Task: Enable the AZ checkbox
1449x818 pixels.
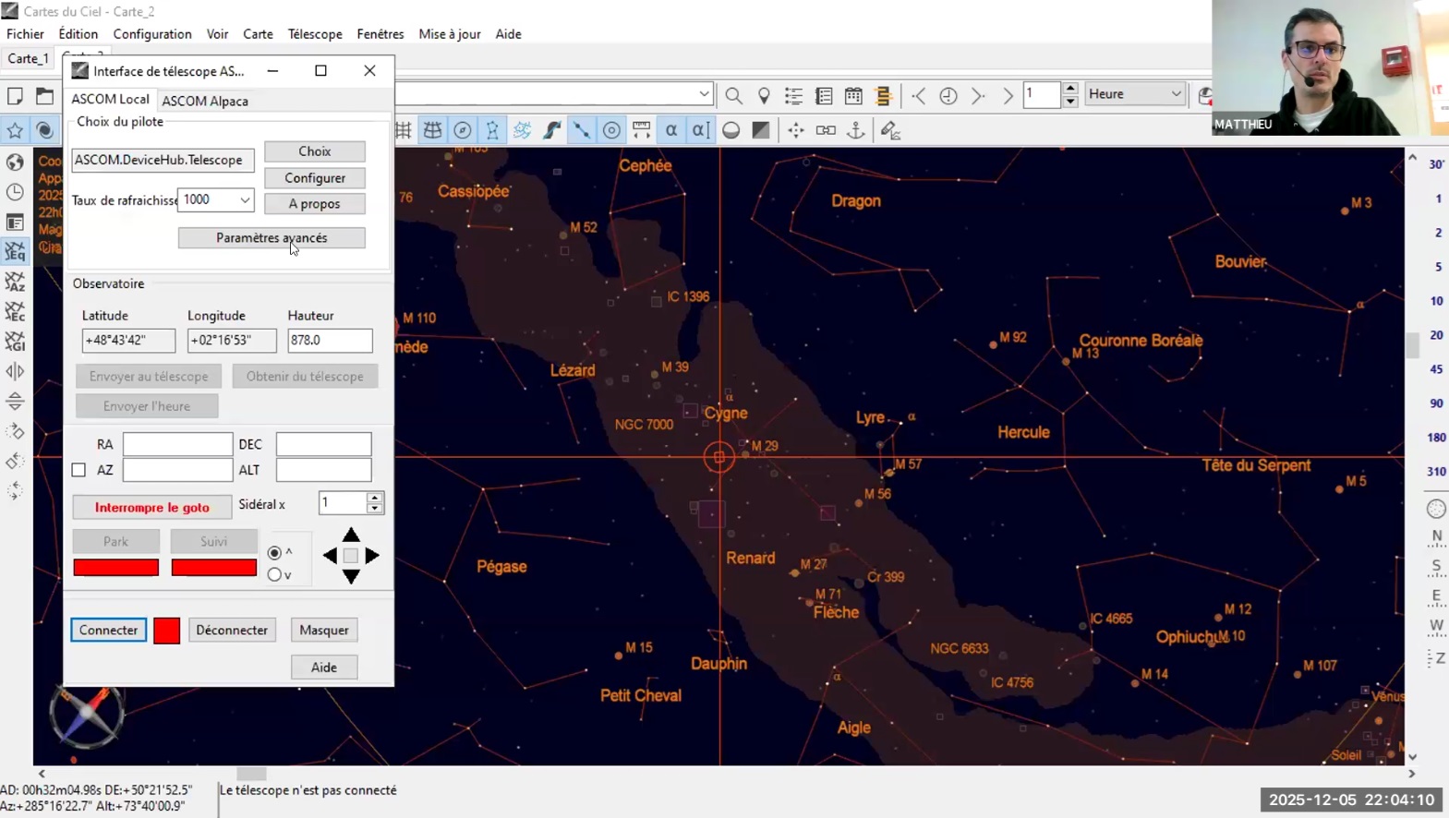Action: [x=79, y=470]
